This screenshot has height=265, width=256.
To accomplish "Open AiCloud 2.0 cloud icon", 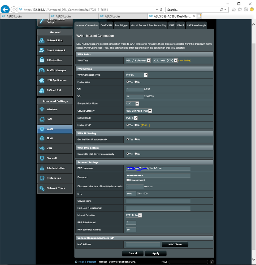I will click(42, 90).
